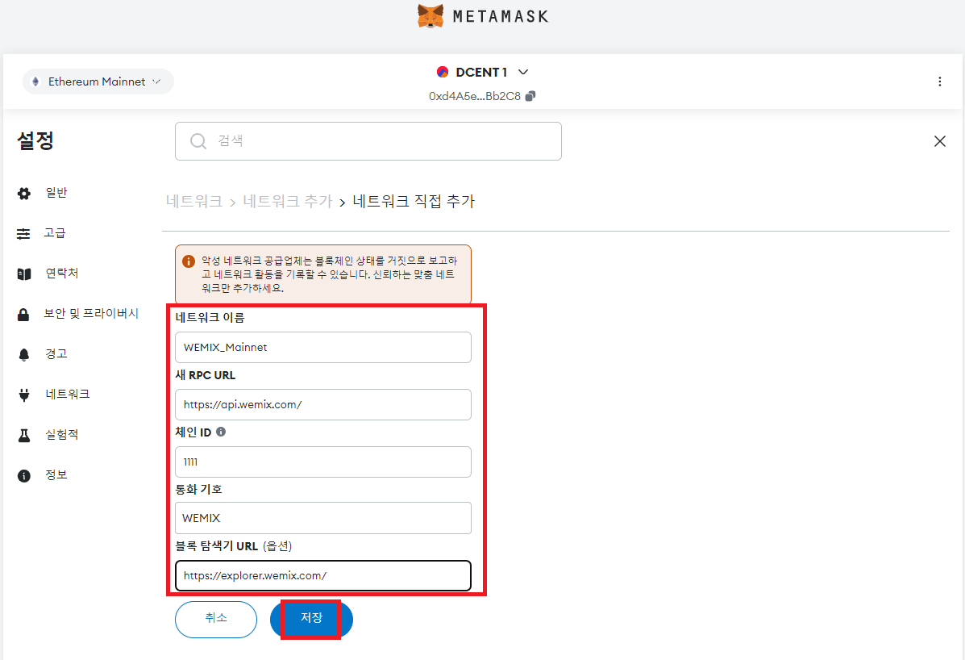
Task: Click the magnifier icon in the search box
Action: (198, 141)
